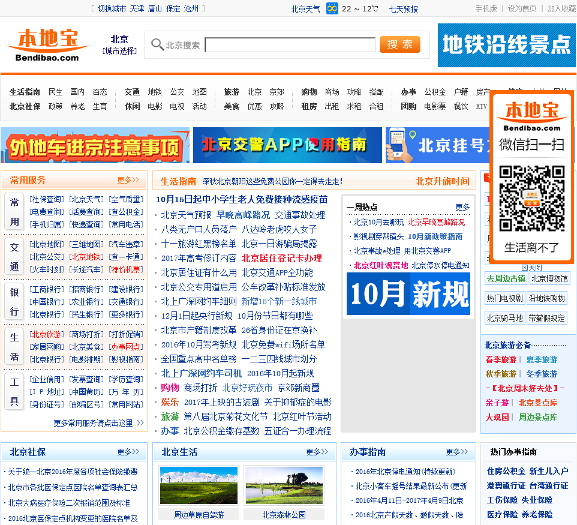
Task: Open 北京公积金缴存基数 link
Action: tap(221, 431)
